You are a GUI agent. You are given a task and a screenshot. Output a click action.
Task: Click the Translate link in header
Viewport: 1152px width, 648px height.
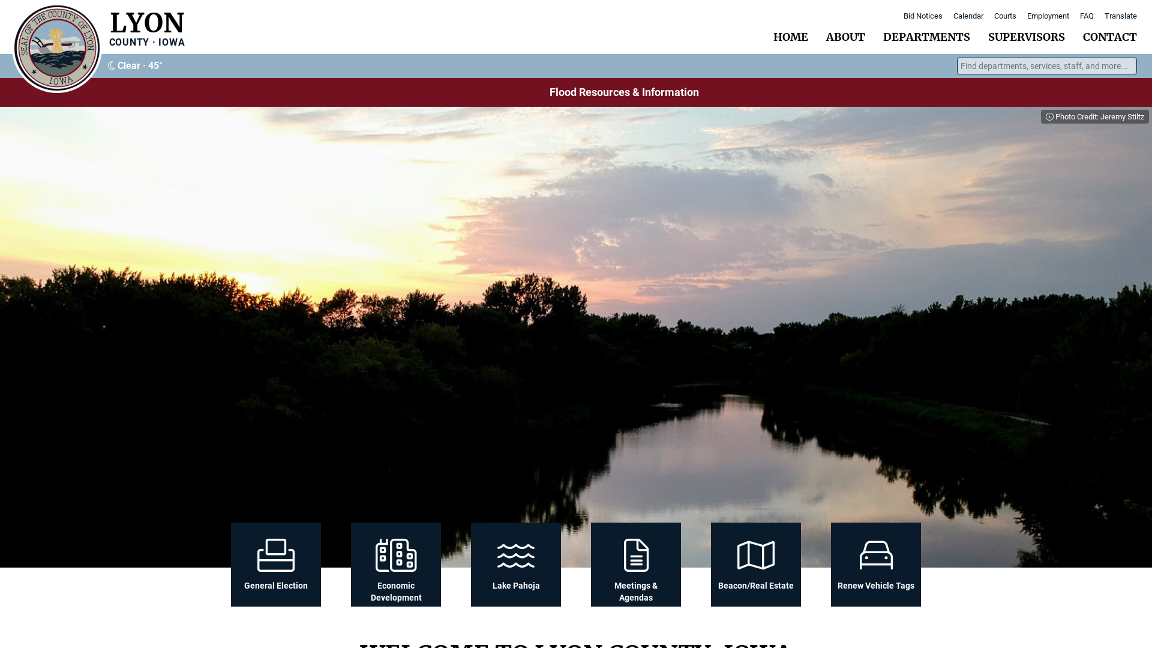coord(1120,16)
